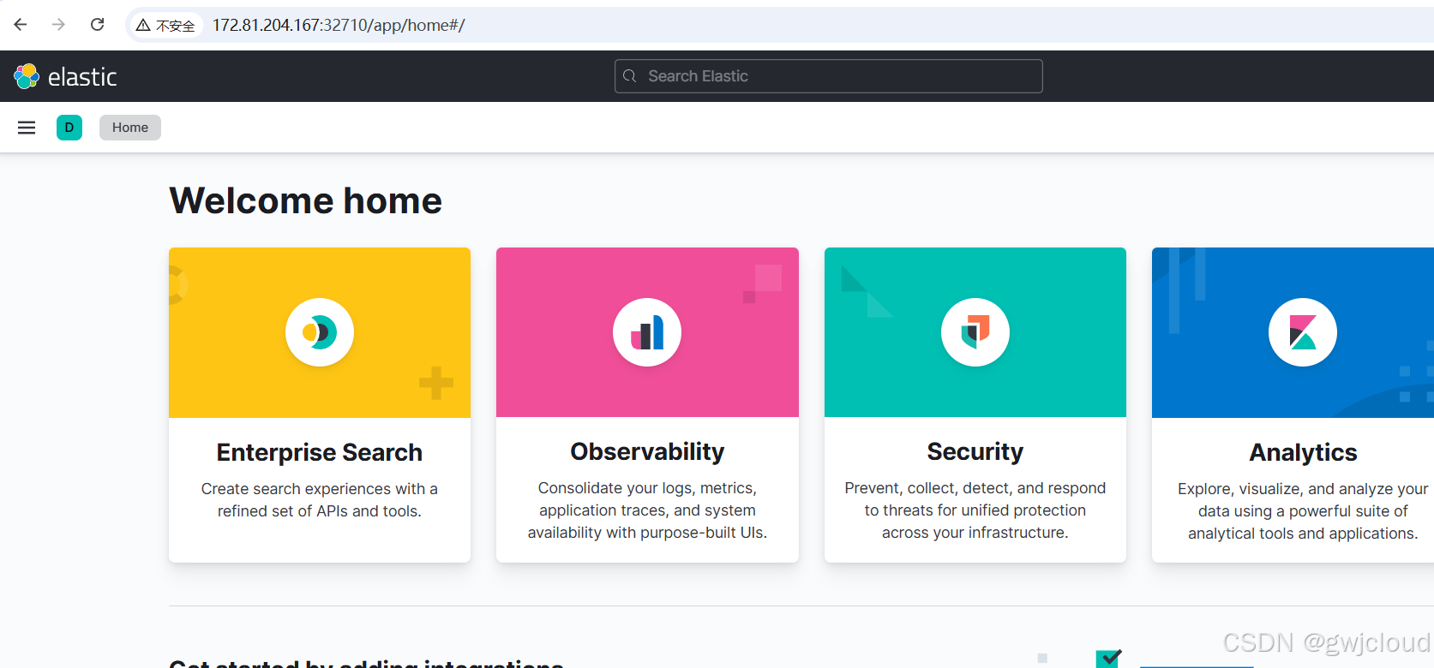This screenshot has width=1434, height=668.
Task: Go back using browser back arrow
Action: tap(21, 25)
